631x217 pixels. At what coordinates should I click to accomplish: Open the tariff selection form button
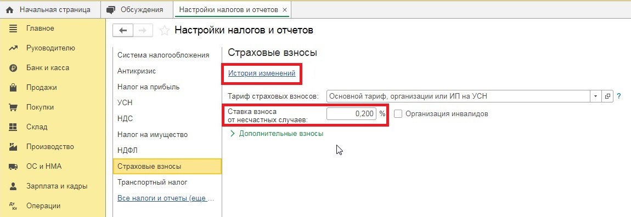[x=607, y=96]
